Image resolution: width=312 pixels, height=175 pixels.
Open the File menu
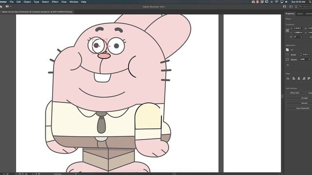click(x=12, y=2)
